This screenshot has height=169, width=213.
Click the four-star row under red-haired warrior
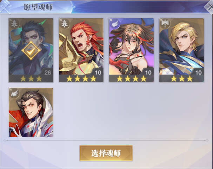[x=81, y=79]
